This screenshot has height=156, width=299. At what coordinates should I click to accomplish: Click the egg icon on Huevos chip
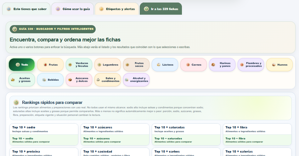coord(274,65)
